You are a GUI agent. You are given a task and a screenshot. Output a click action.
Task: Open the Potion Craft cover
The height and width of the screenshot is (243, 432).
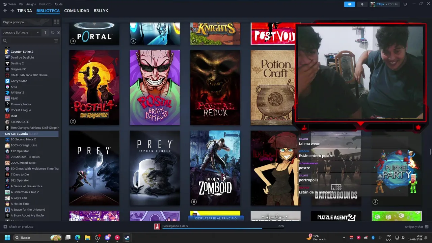273,88
